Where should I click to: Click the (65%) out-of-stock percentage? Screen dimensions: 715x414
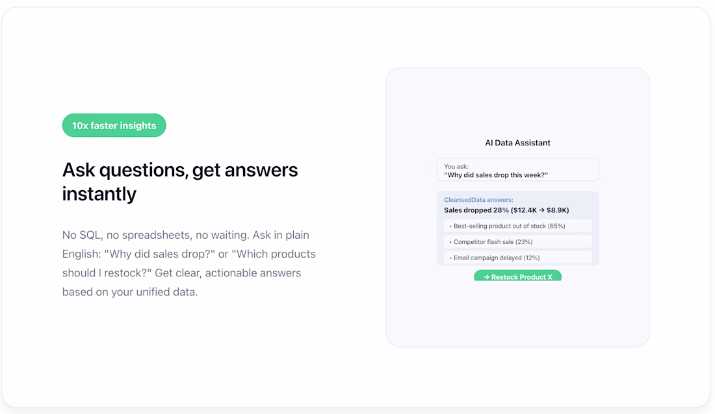click(x=556, y=226)
